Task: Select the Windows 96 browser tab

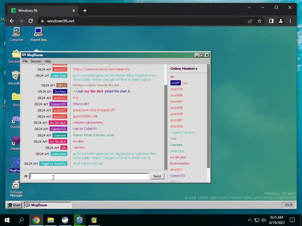Action: [x=43, y=11]
